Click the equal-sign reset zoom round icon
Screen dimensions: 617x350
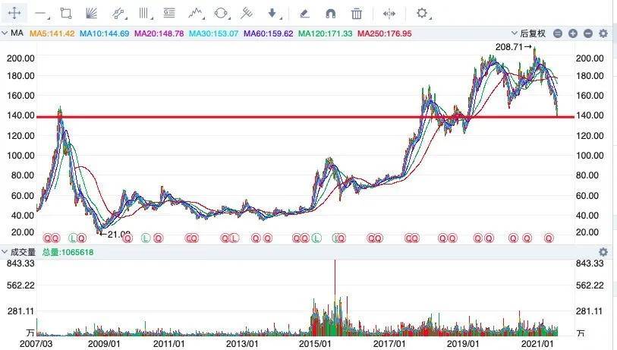pos(558,33)
